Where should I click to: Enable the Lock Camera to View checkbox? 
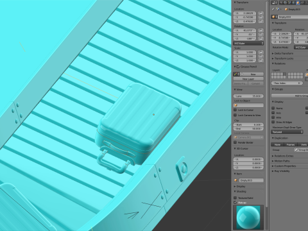click(235, 115)
